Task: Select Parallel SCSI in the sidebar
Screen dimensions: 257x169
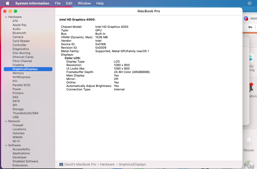Action: 21,85
